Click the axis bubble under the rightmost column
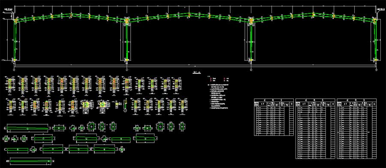The width and height of the screenshot is (386, 168). click(377, 70)
